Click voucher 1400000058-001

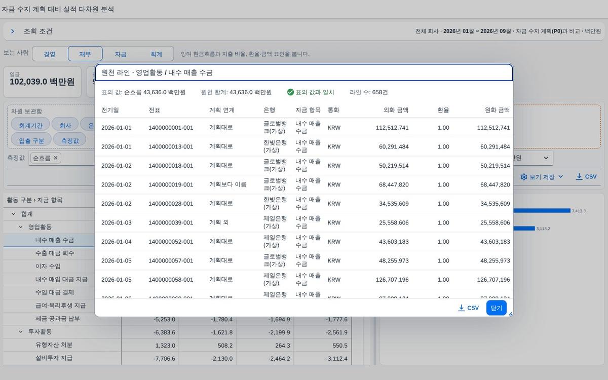[x=171, y=280]
